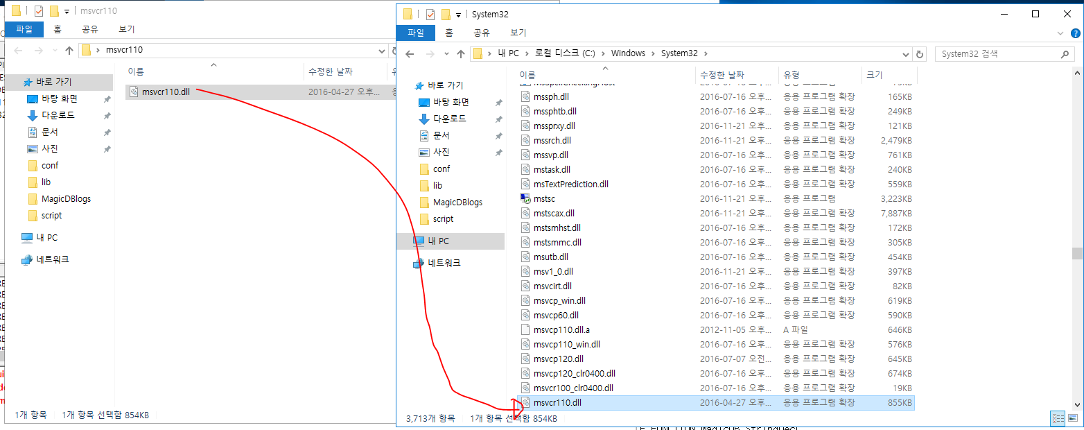Select mssph.dll file
This screenshot has height=430, width=1084.
(x=551, y=96)
